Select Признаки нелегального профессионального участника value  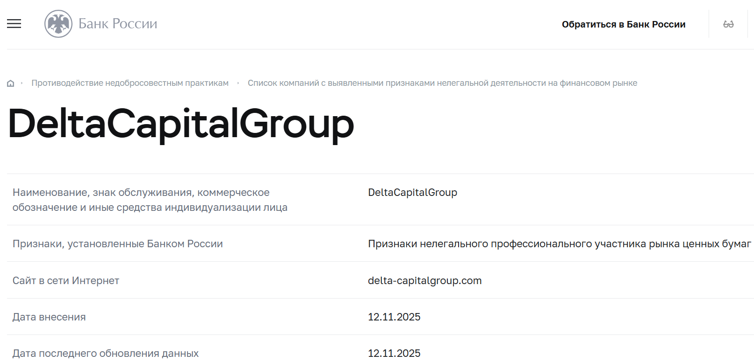click(560, 244)
